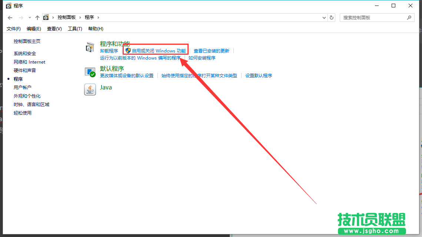Click the Default Programs icon

pos(90,72)
